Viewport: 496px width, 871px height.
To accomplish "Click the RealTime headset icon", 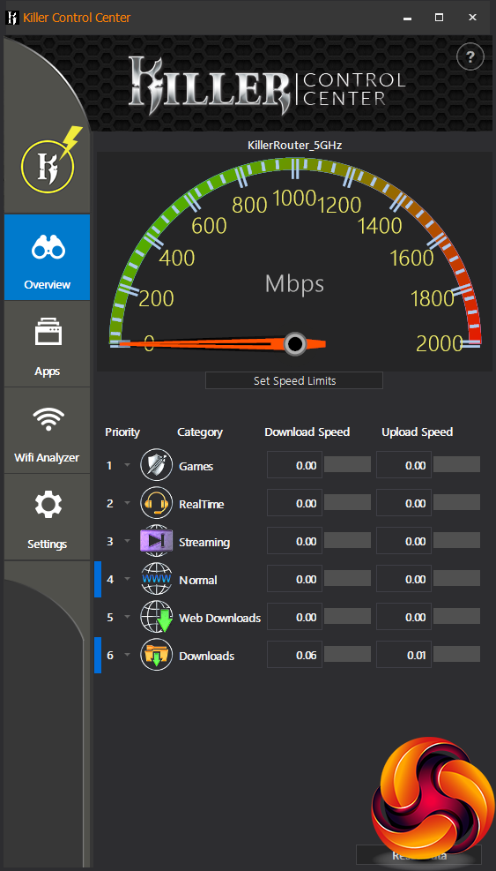I will coord(157,503).
